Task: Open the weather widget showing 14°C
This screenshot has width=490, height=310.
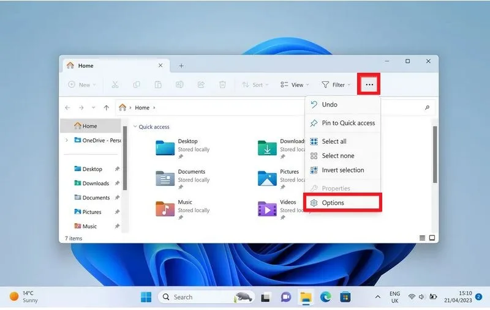Action: (x=24, y=297)
